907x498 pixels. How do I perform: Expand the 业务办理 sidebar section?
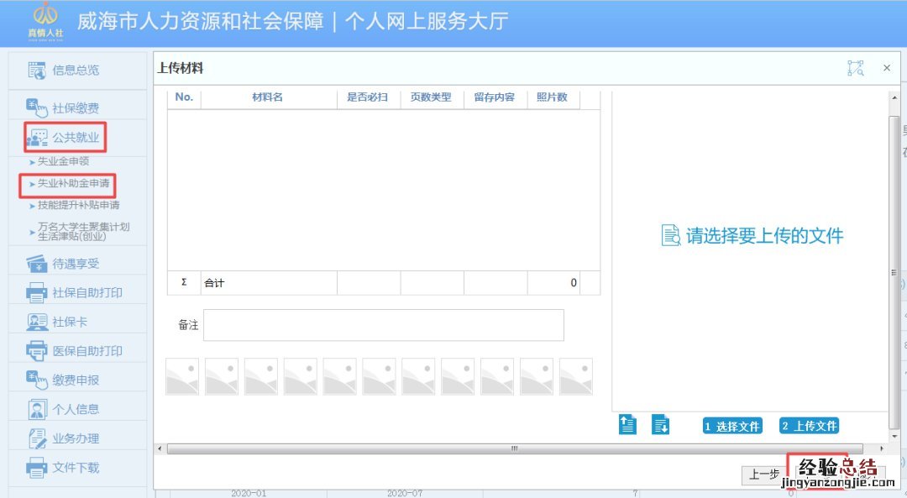coord(75,438)
